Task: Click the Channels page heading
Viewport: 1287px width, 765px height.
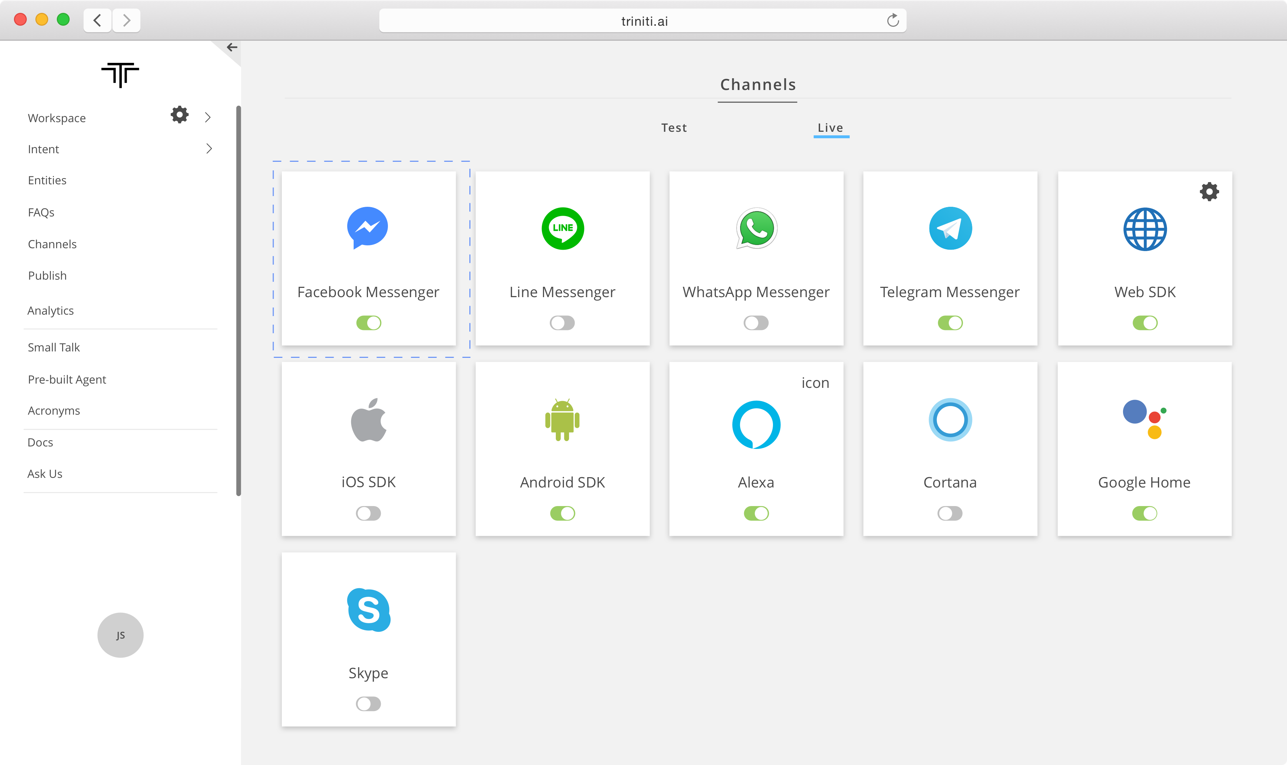Action: (x=758, y=85)
